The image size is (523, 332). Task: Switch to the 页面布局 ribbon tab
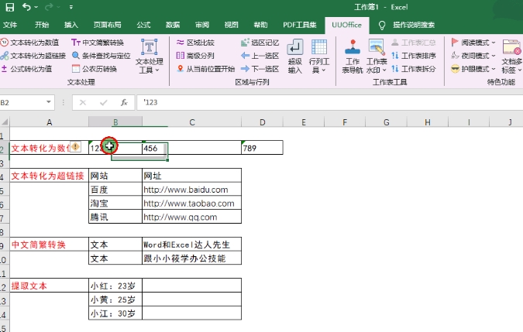(x=107, y=25)
